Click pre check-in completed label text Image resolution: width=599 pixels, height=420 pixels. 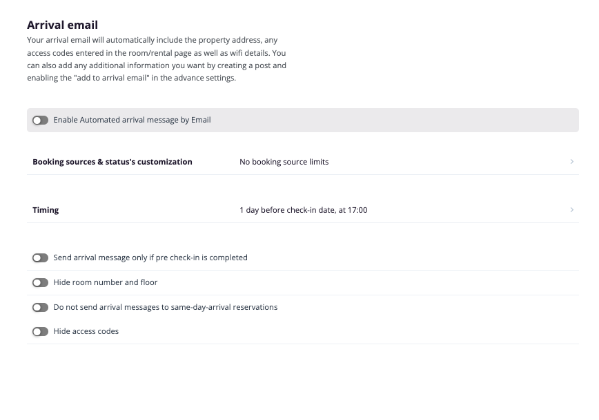[x=150, y=258]
